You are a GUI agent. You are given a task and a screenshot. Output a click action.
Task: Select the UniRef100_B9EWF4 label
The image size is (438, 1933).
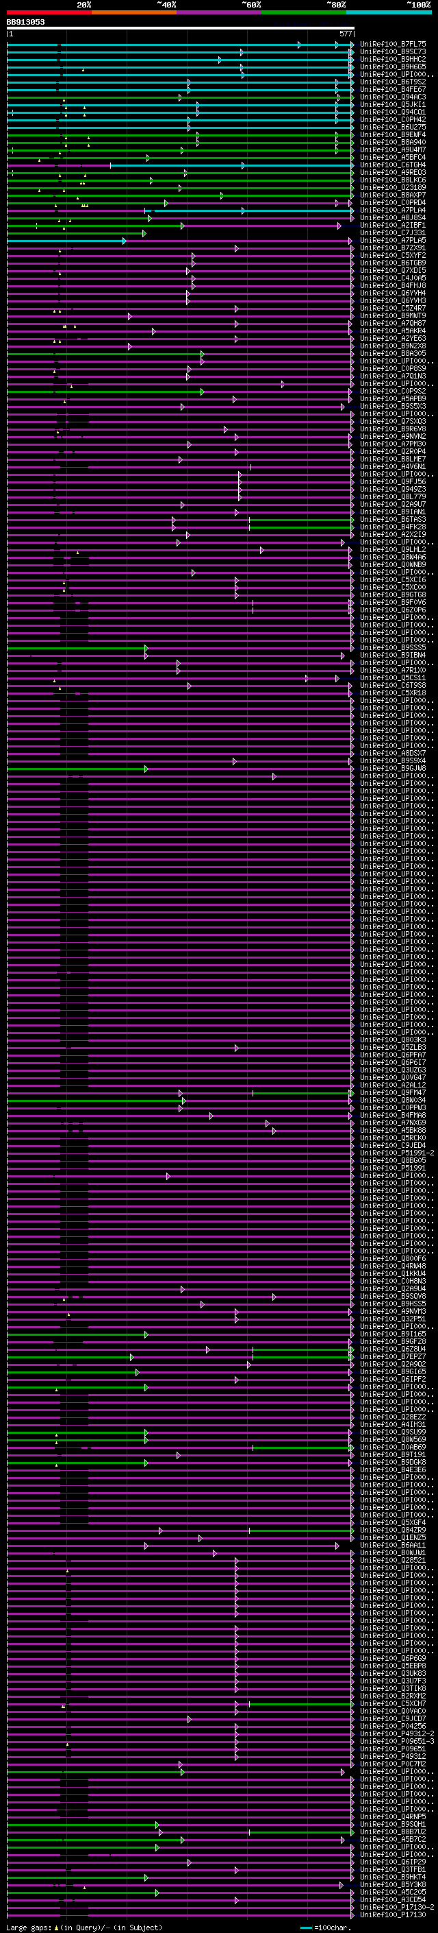coord(393,134)
